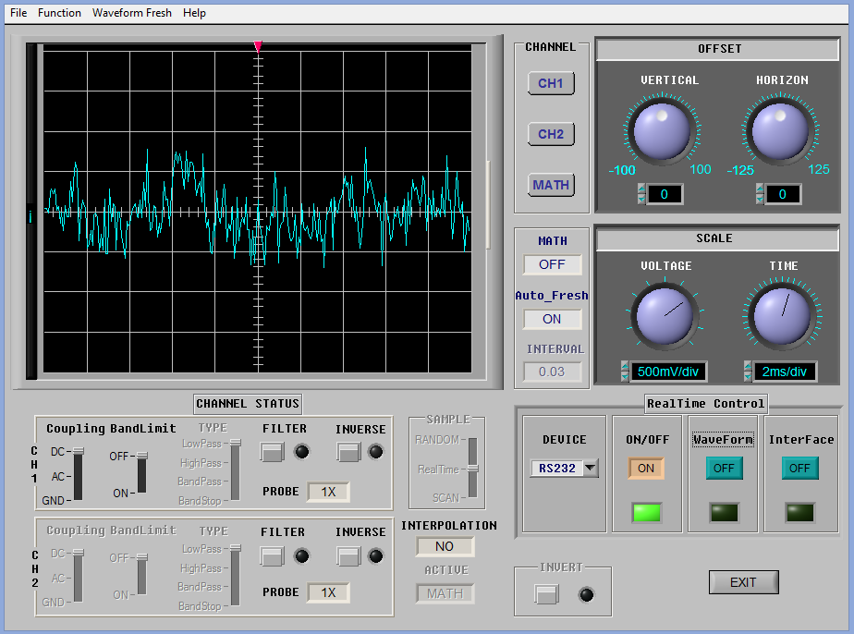The image size is (854, 634).
Task: Click the INTERVAL 0.03 field
Action: 553,372
